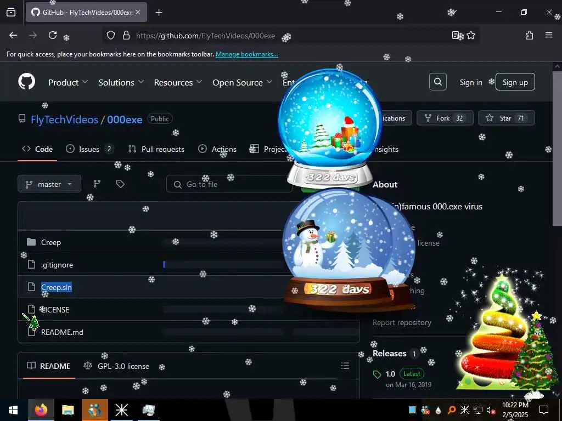The height and width of the screenshot is (421, 562).
Task: Expand the Product menu
Action: coord(68,82)
